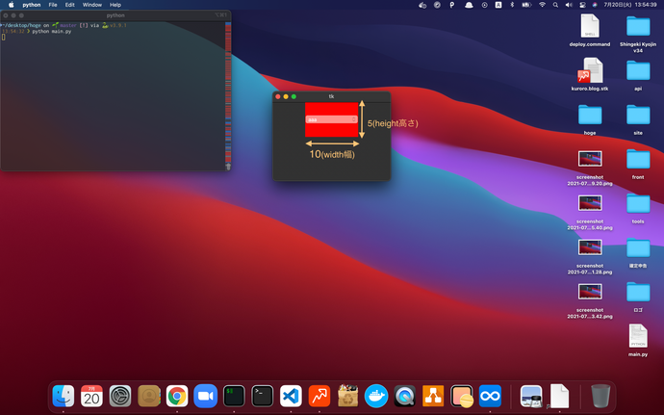Click the Finder icon in the dock
The image size is (664, 415).
64,395
